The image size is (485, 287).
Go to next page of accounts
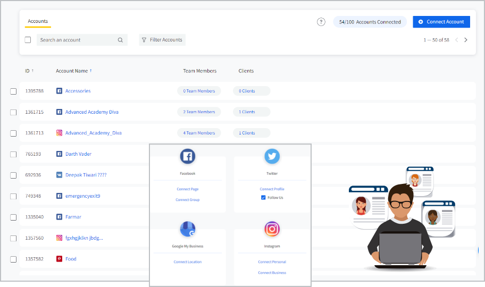click(466, 40)
